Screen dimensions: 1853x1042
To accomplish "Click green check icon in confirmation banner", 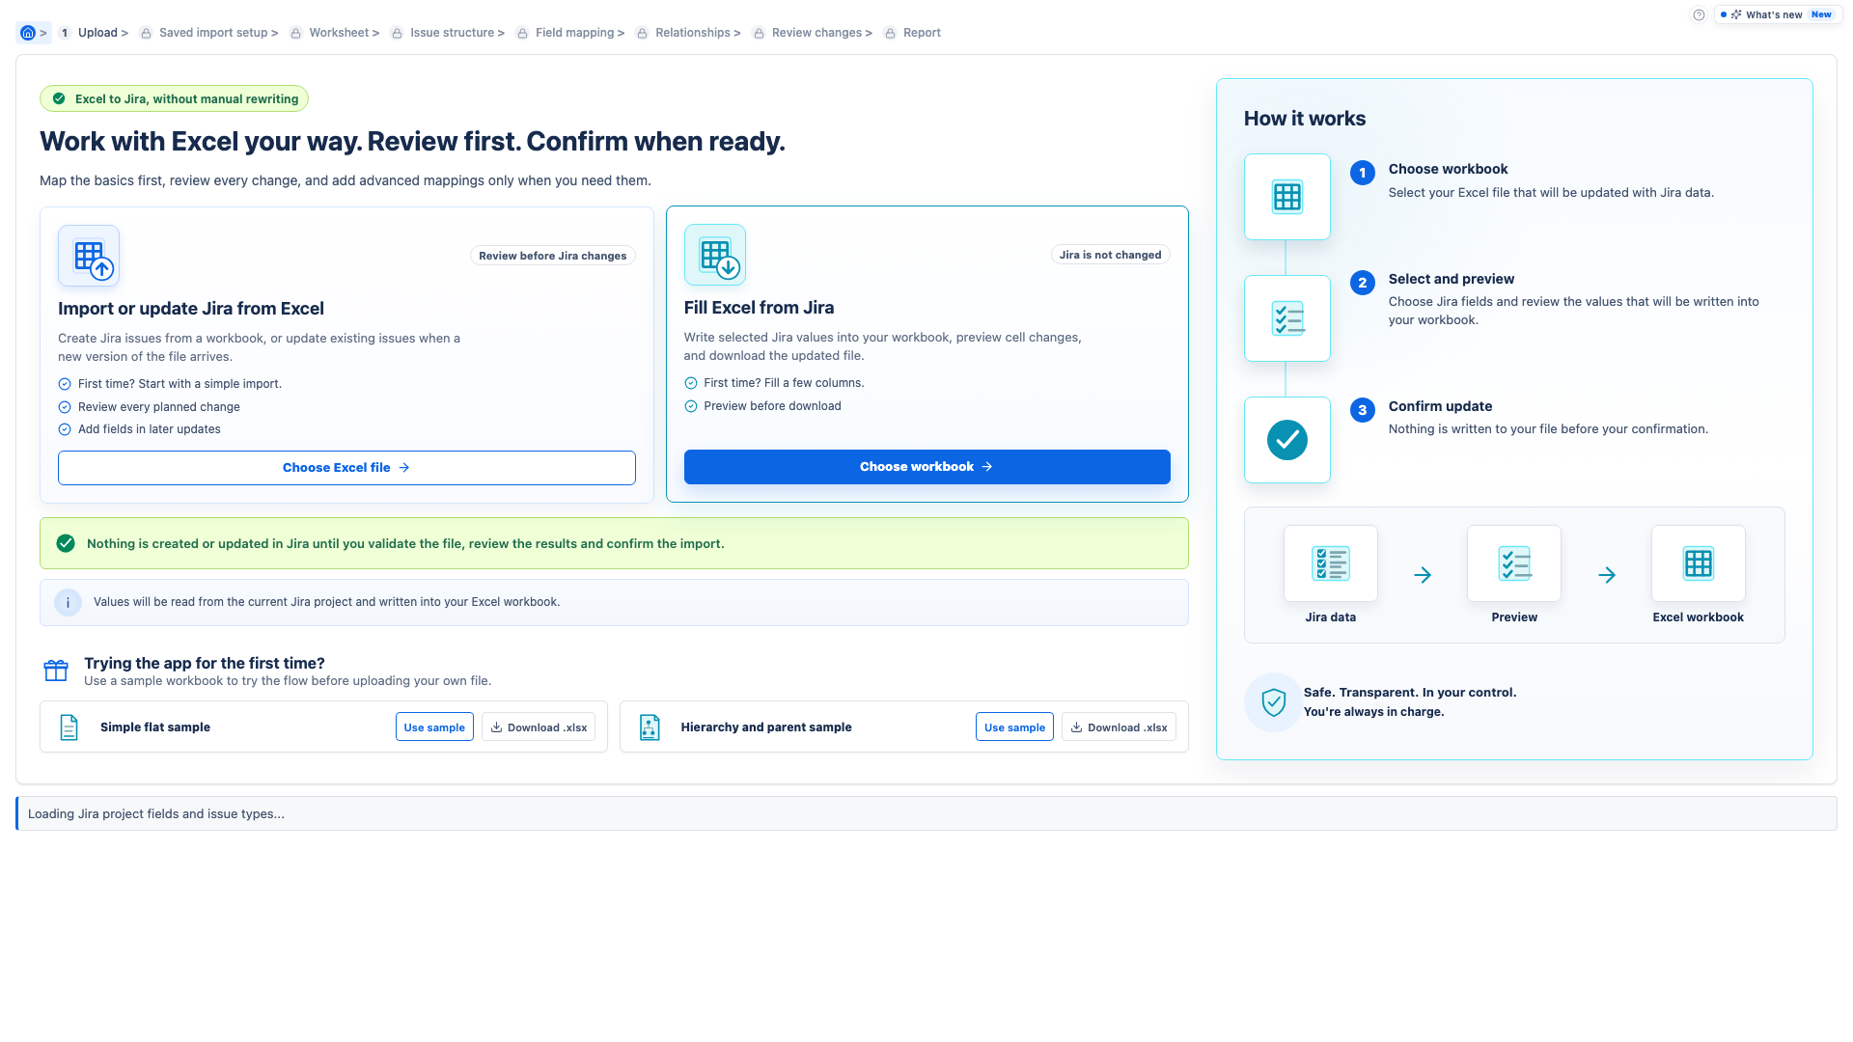I will (66, 543).
